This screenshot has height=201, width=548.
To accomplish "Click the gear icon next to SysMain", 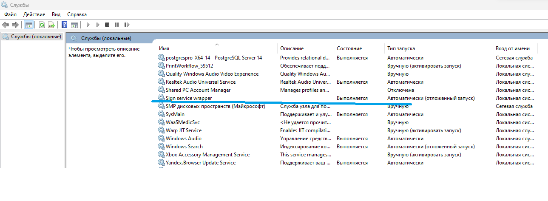I will click(161, 114).
